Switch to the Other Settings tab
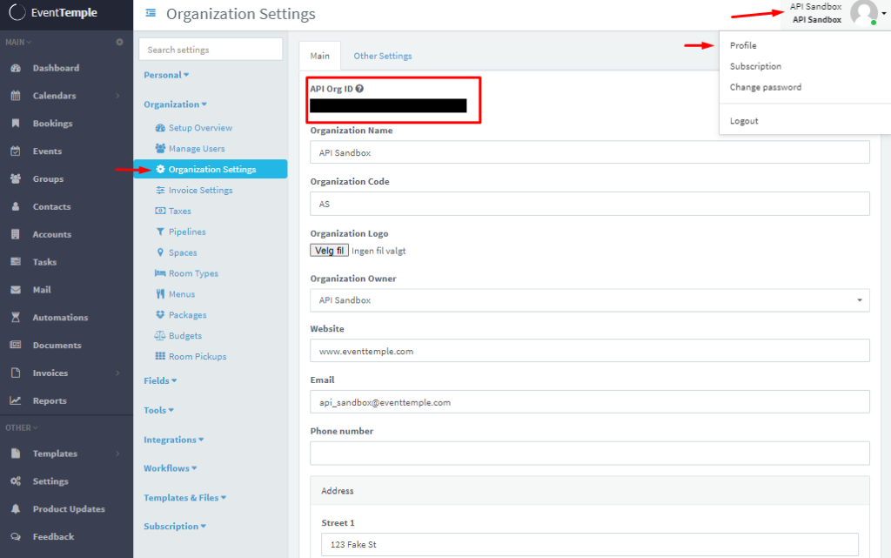 (383, 56)
